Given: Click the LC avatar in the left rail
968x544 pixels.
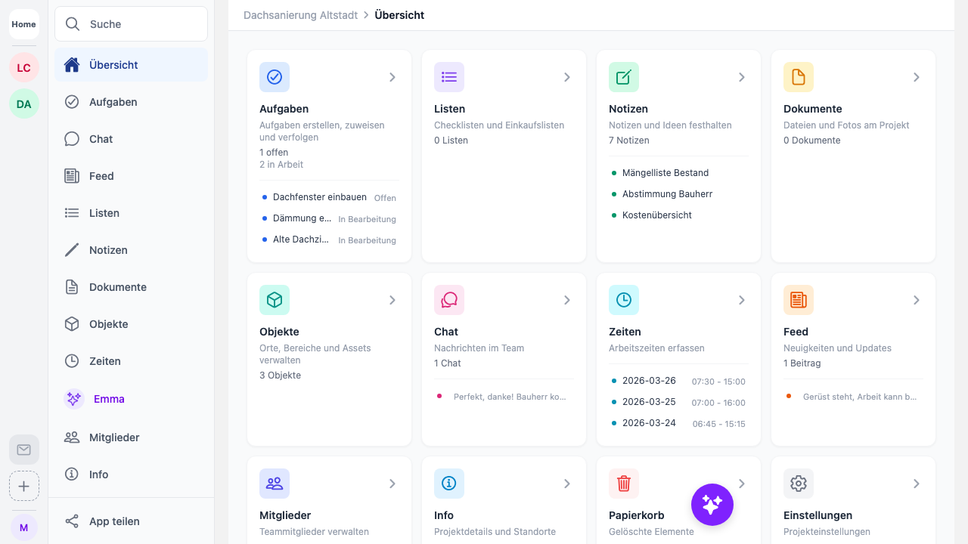Looking at the screenshot, I should point(23,67).
